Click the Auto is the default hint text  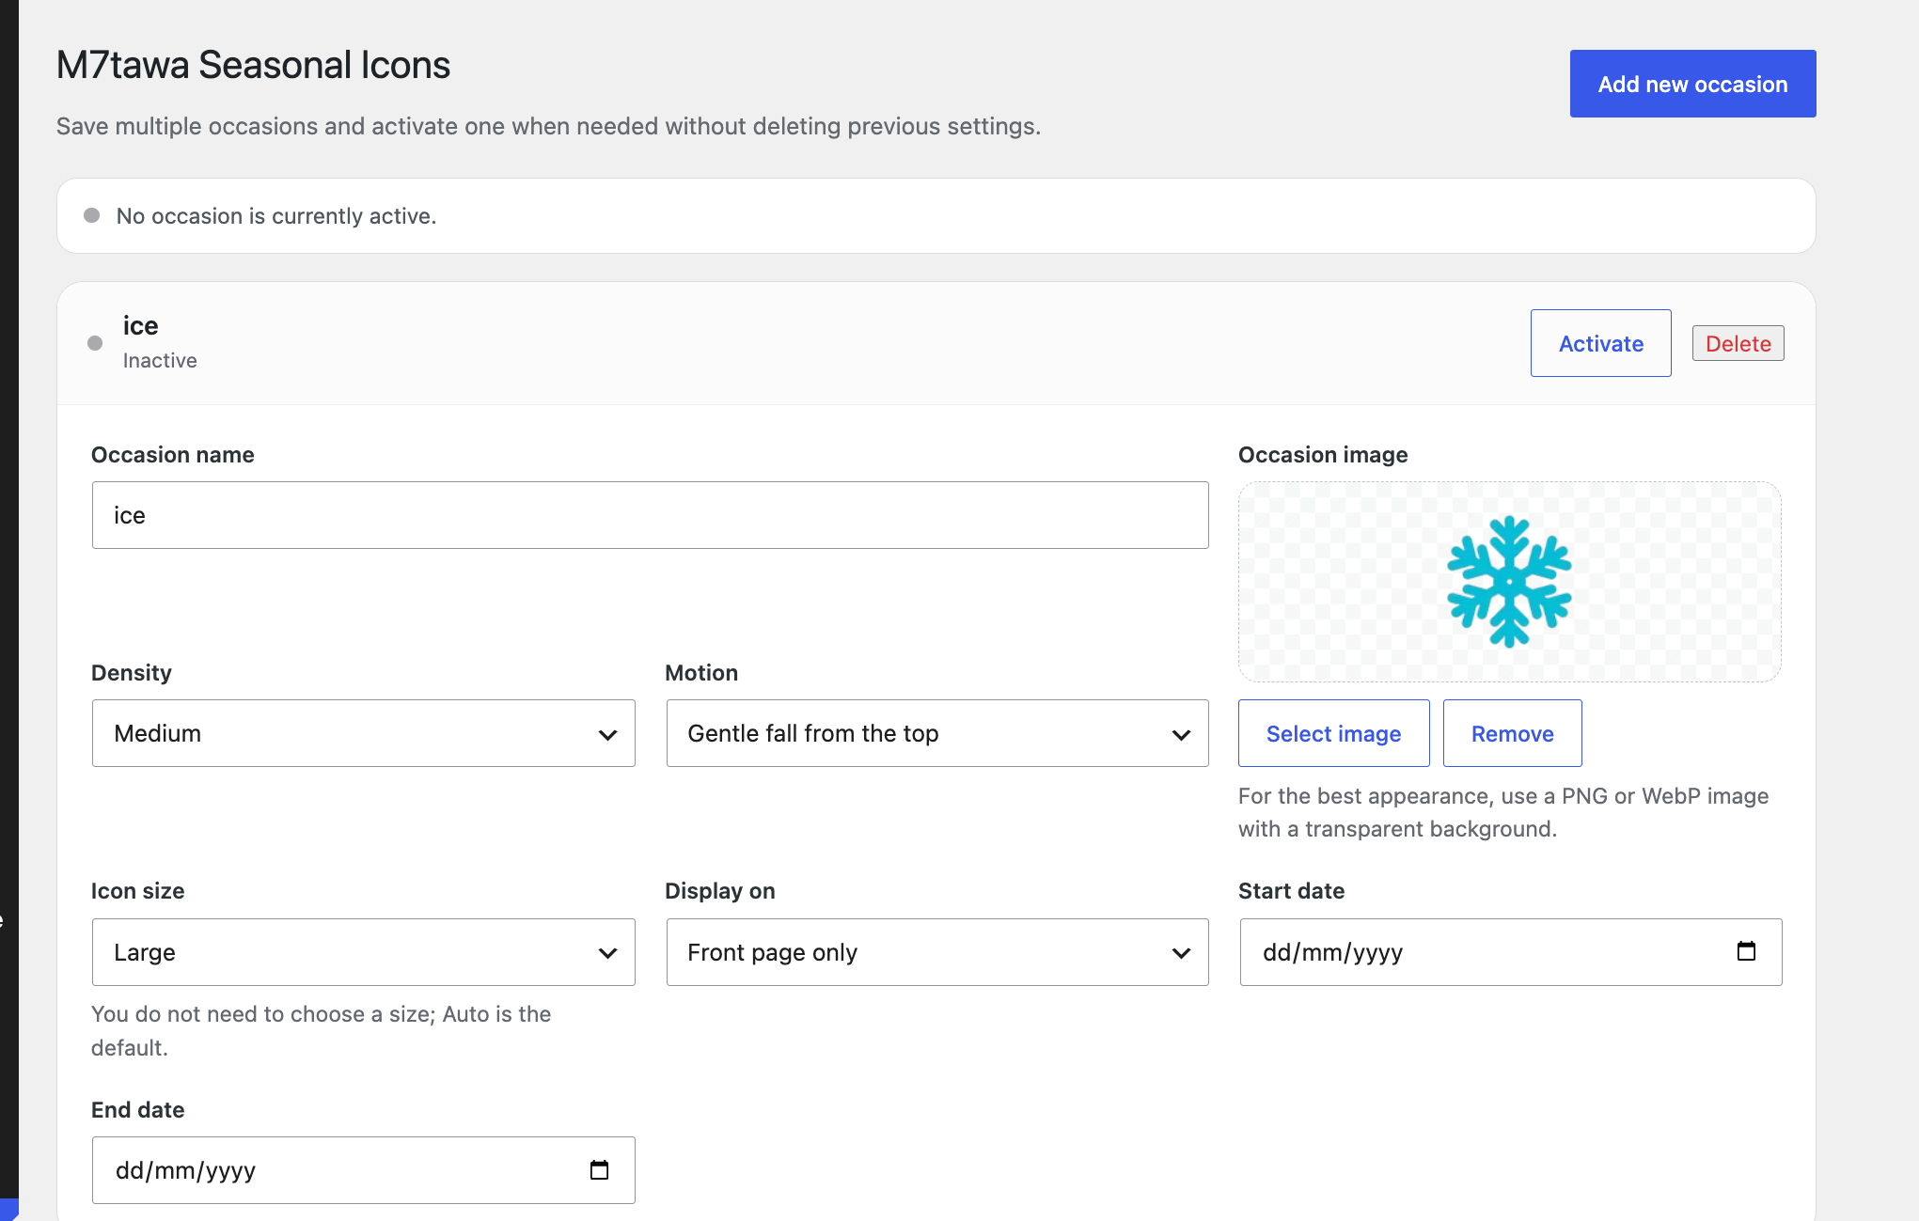[x=321, y=1031]
